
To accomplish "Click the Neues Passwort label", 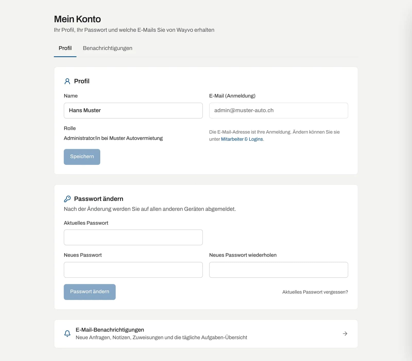I will 83,255.
